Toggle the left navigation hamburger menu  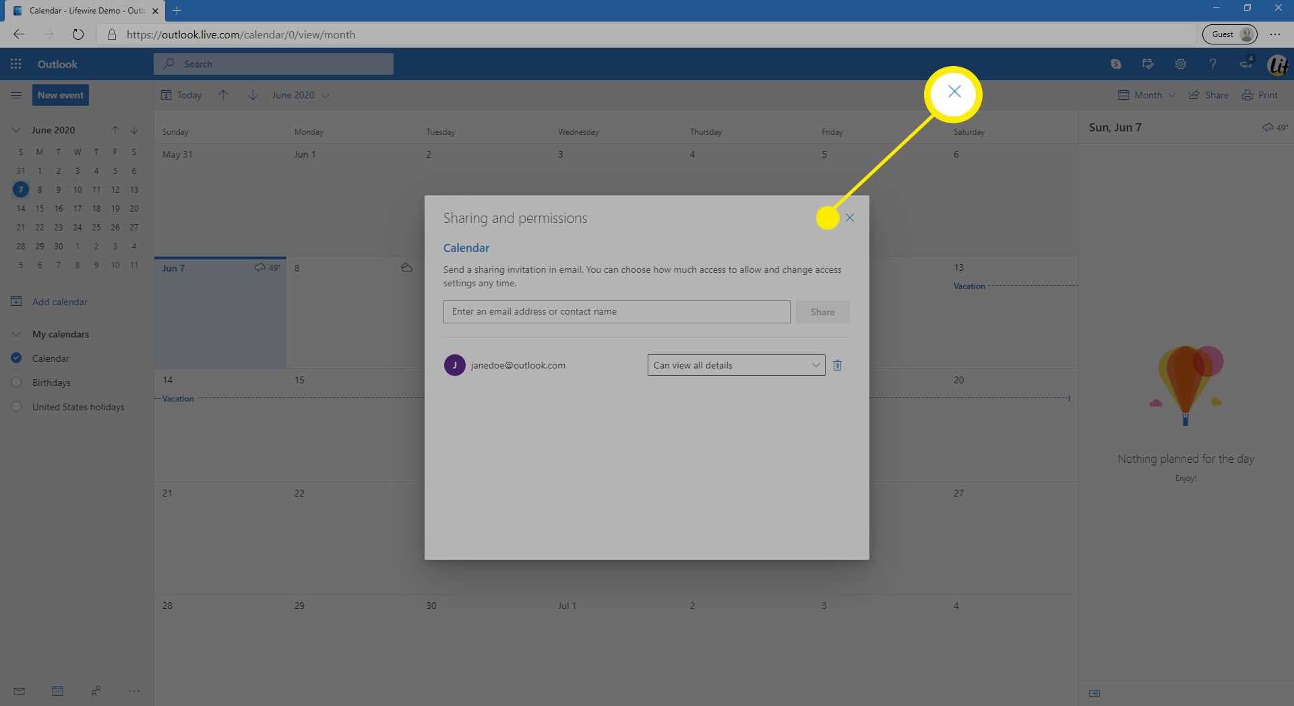(16, 95)
